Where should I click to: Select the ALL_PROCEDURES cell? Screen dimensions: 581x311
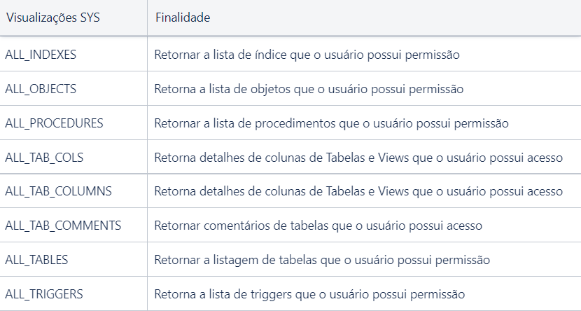pyautogui.click(x=73, y=123)
